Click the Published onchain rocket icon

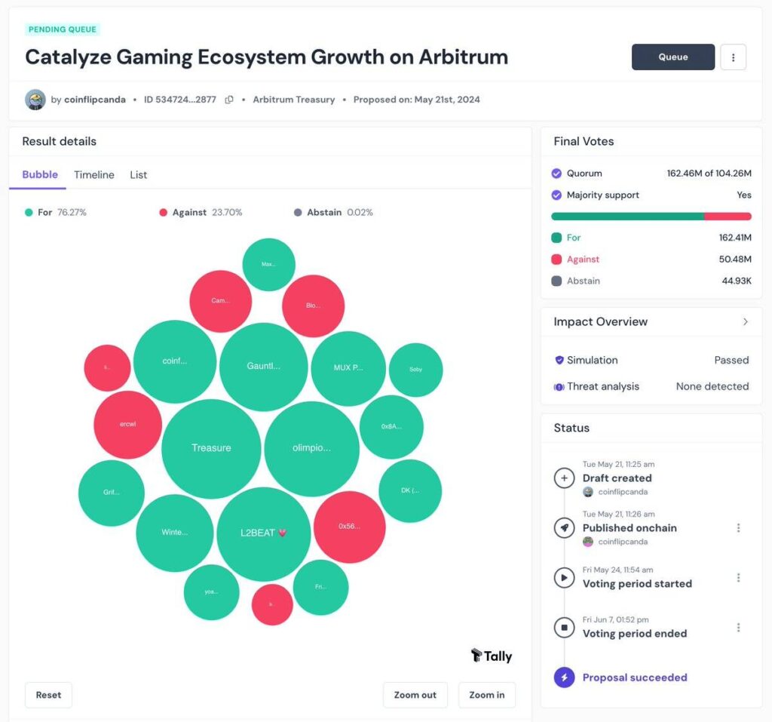pyautogui.click(x=564, y=528)
